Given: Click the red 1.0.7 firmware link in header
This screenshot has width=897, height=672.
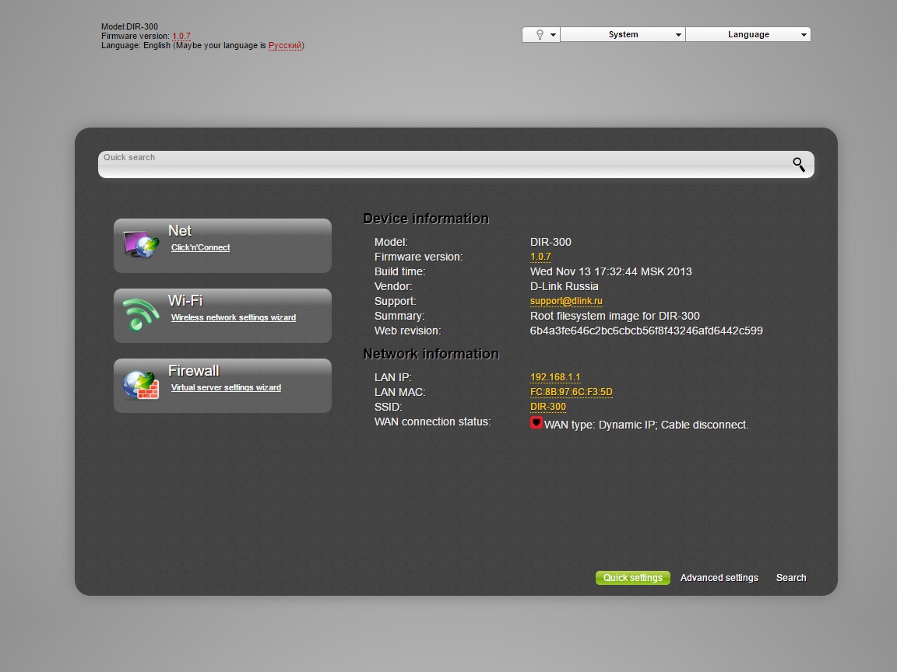Looking at the screenshot, I should click(x=181, y=36).
